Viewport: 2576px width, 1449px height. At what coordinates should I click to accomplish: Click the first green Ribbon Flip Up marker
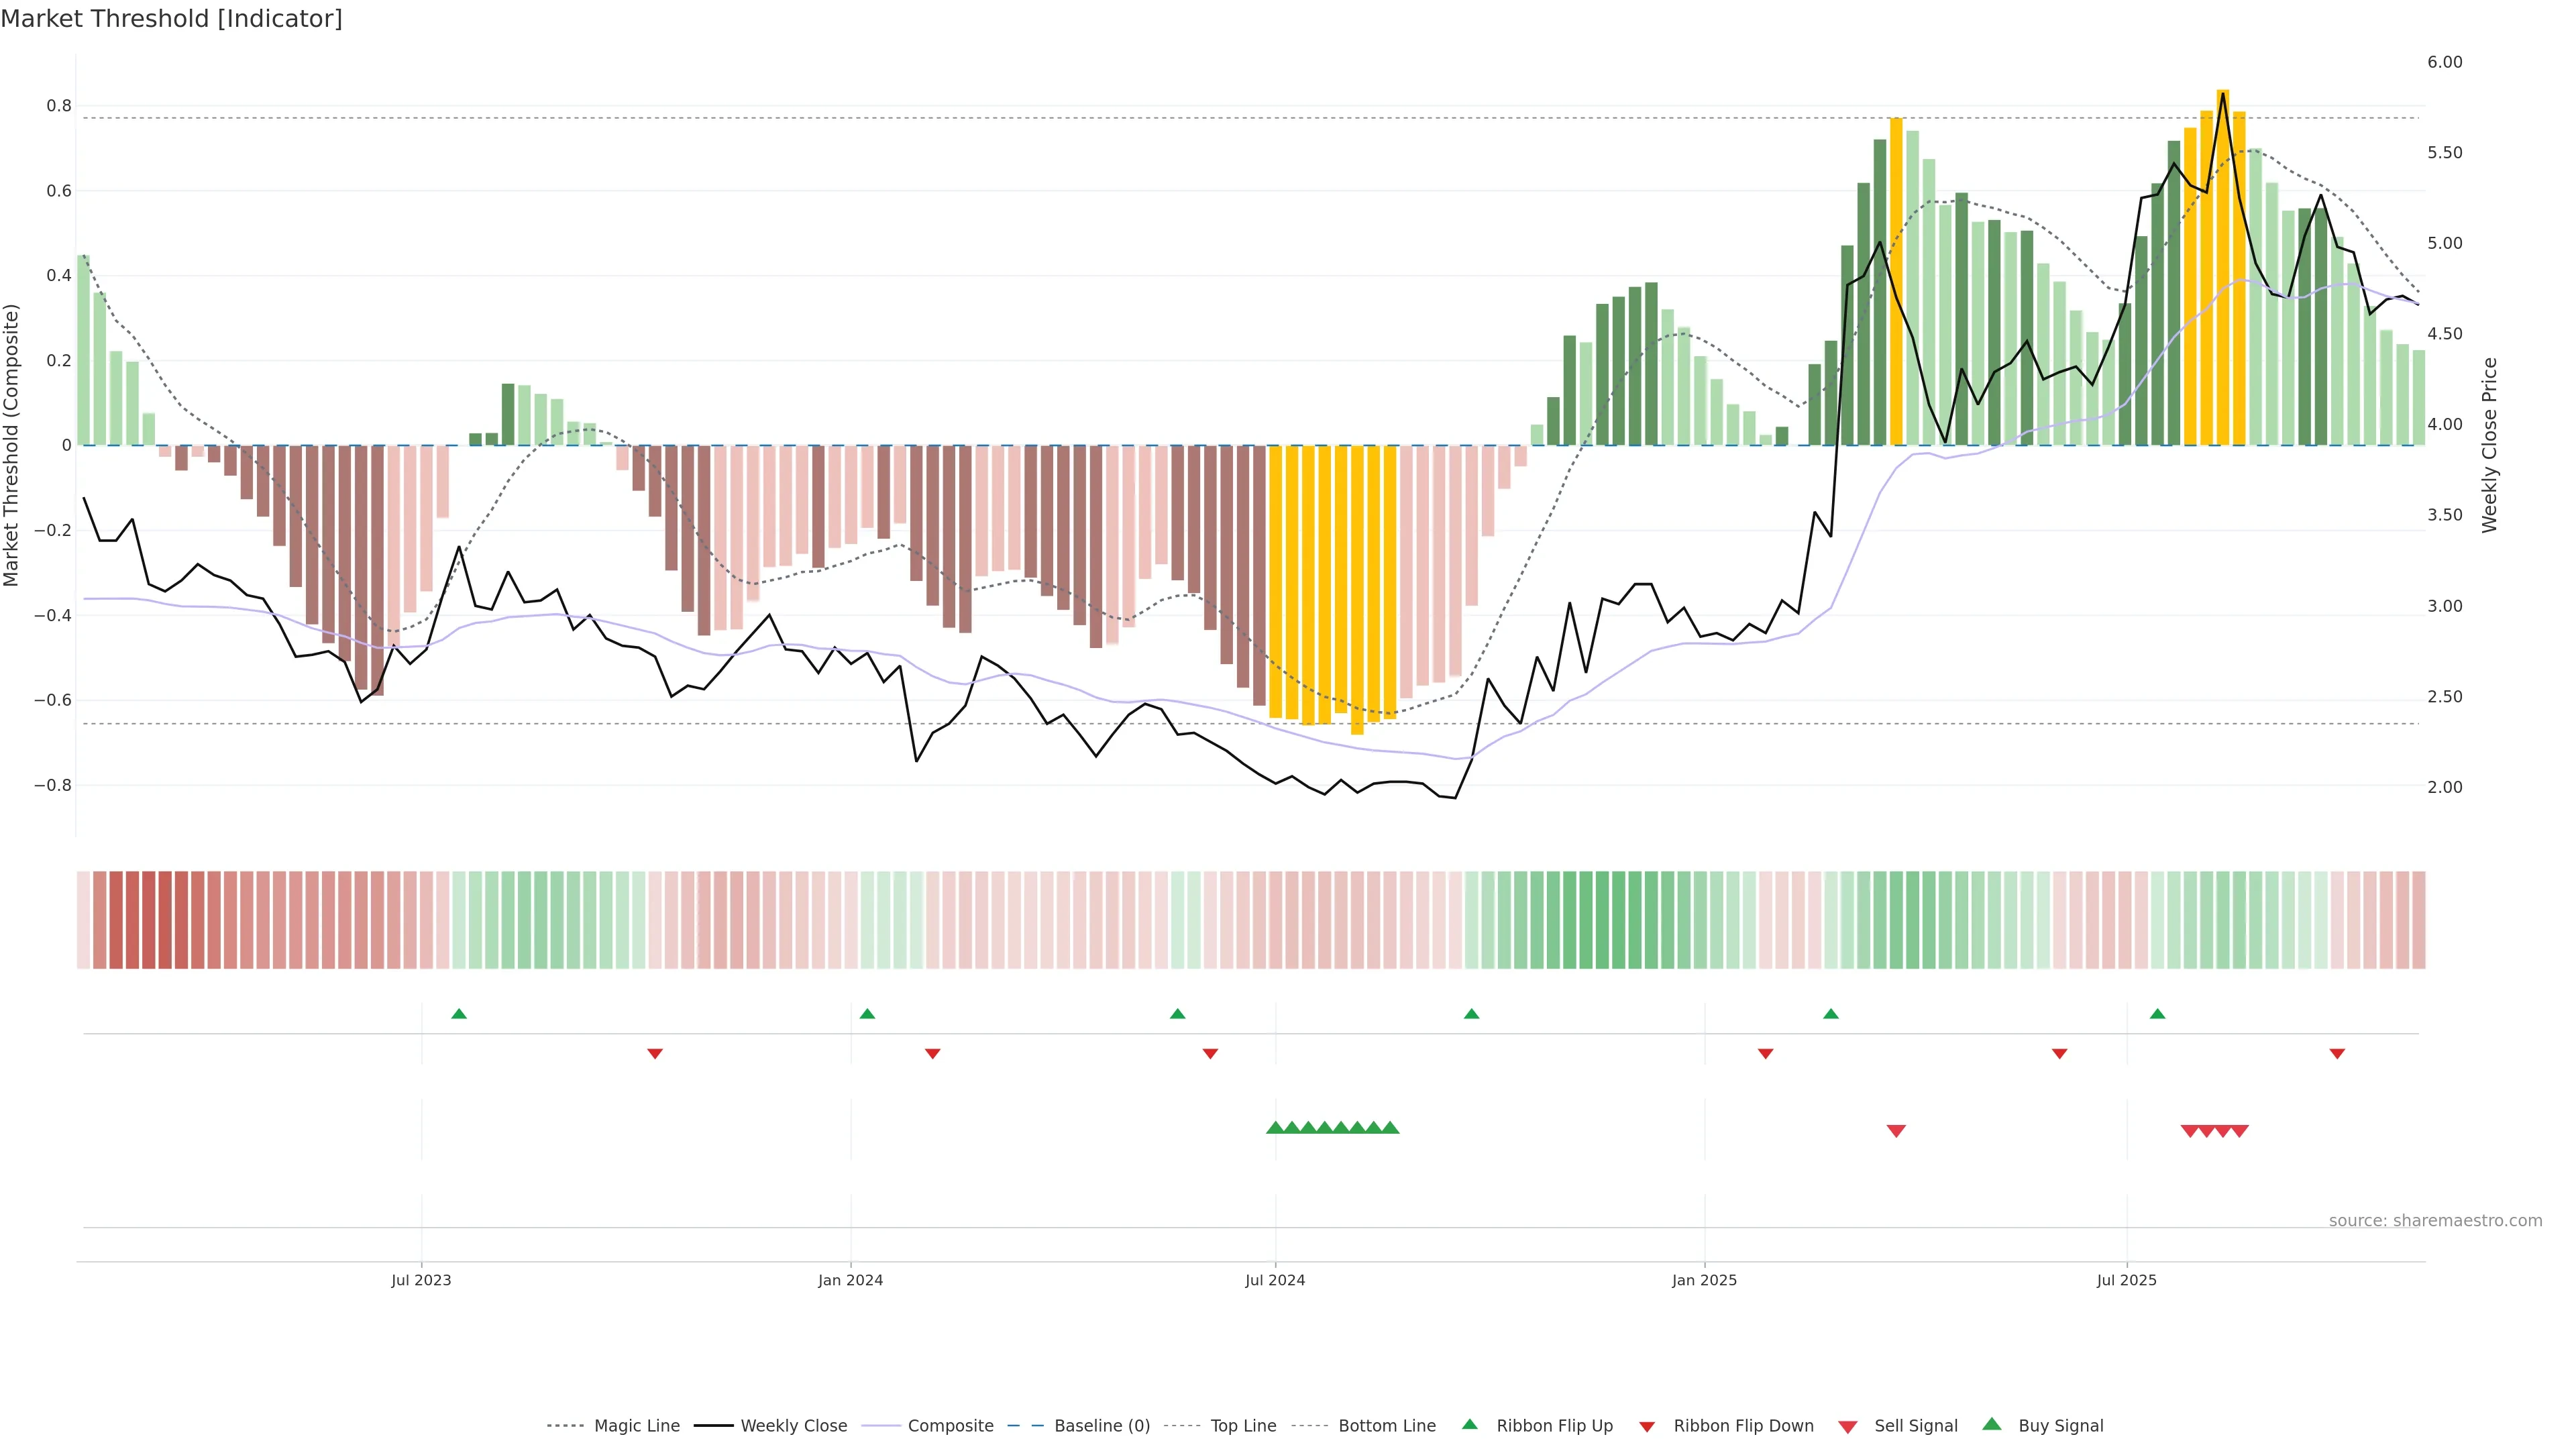point(459,1014)
